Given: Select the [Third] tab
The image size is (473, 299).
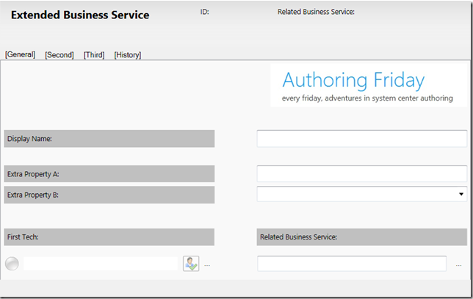Looking at the screenshot, I should pos(94,55).
